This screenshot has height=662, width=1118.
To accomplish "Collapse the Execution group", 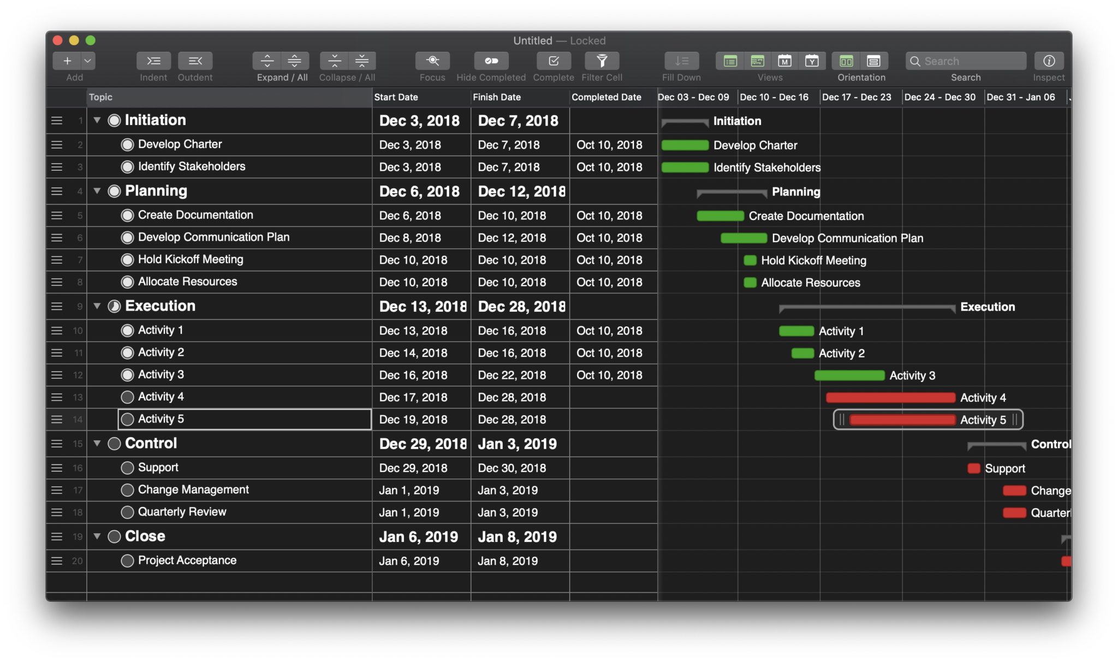I will pos(97,306).
